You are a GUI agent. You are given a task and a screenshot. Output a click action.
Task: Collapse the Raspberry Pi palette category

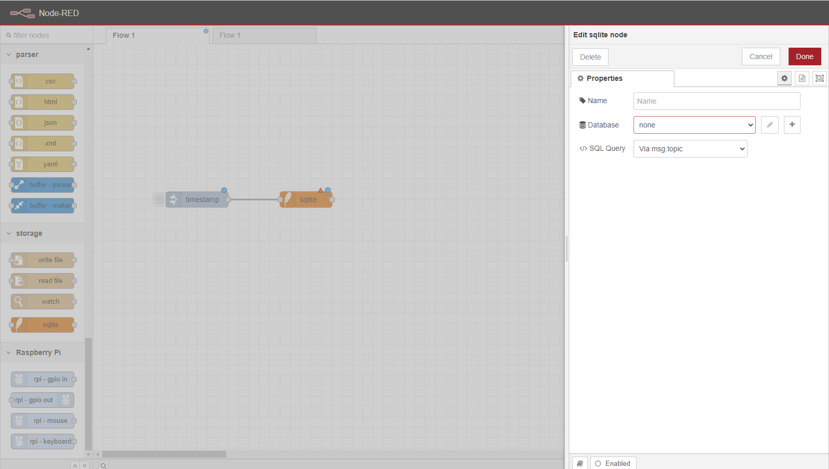[x=42, y=352]
